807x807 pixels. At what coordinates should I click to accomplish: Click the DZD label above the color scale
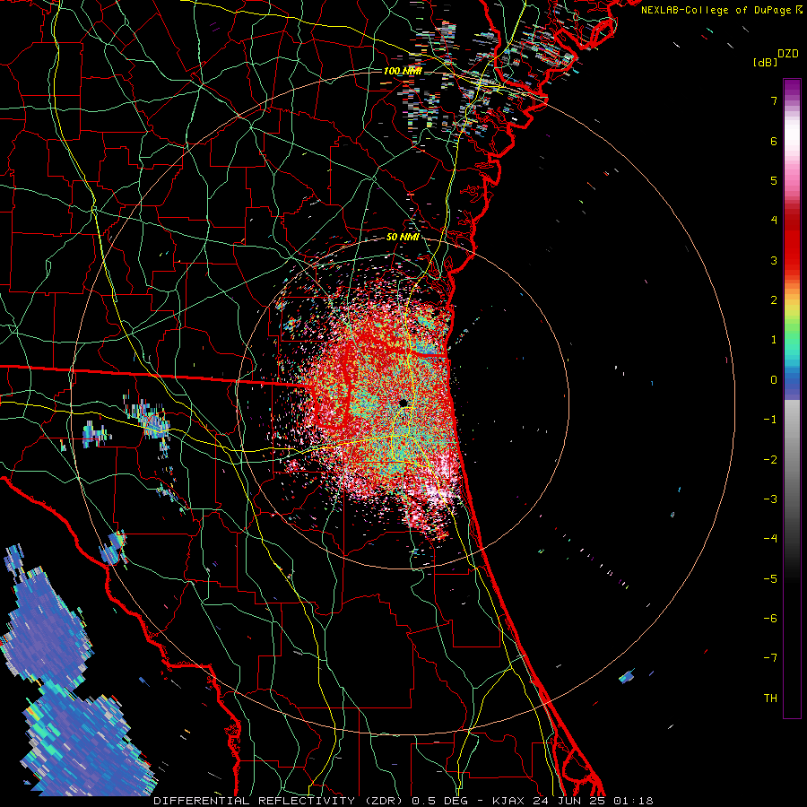point(788,54)
